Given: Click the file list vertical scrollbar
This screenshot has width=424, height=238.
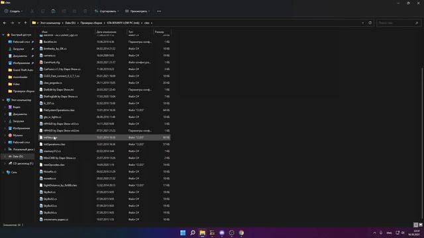Looking at the screenshot, I should click(x=422, y=143).
